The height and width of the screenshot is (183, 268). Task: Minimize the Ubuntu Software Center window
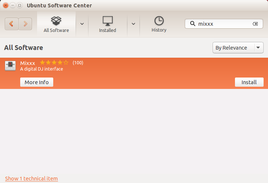[x=12, y=5]
